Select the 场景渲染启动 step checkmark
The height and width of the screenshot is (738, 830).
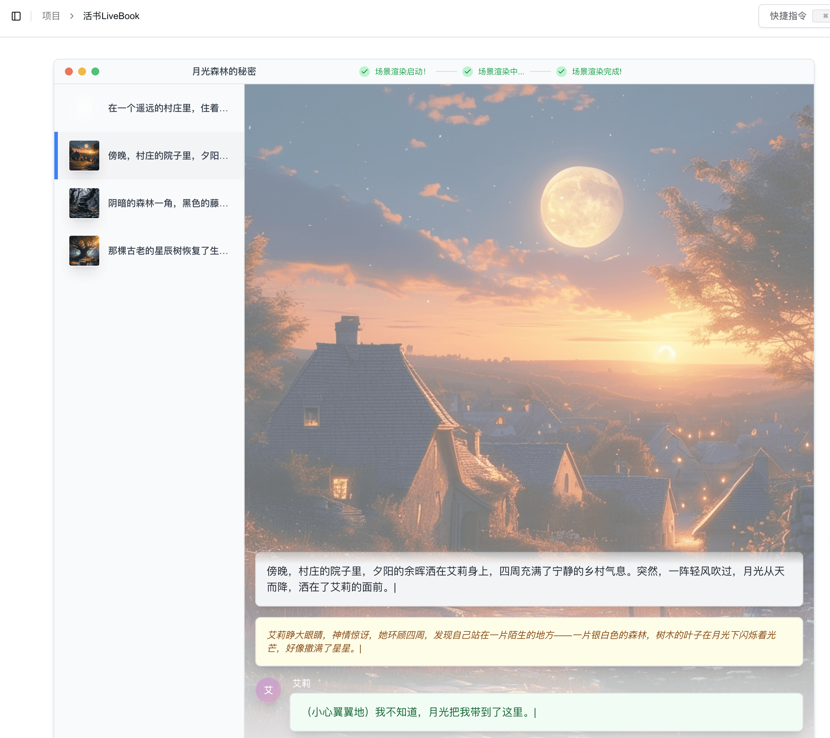365,71
